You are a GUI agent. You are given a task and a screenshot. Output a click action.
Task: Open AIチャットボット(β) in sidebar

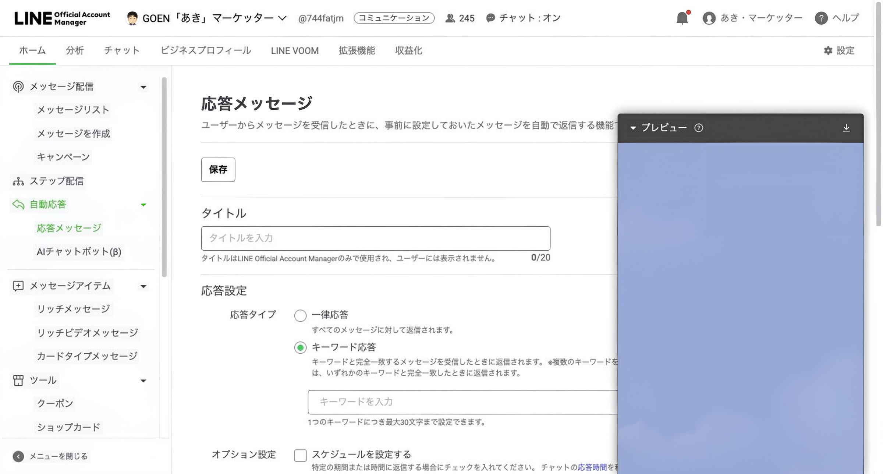(x=79, y=252)
